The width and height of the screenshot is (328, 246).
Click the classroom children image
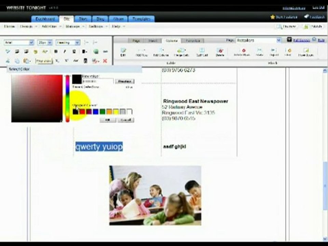155,195
